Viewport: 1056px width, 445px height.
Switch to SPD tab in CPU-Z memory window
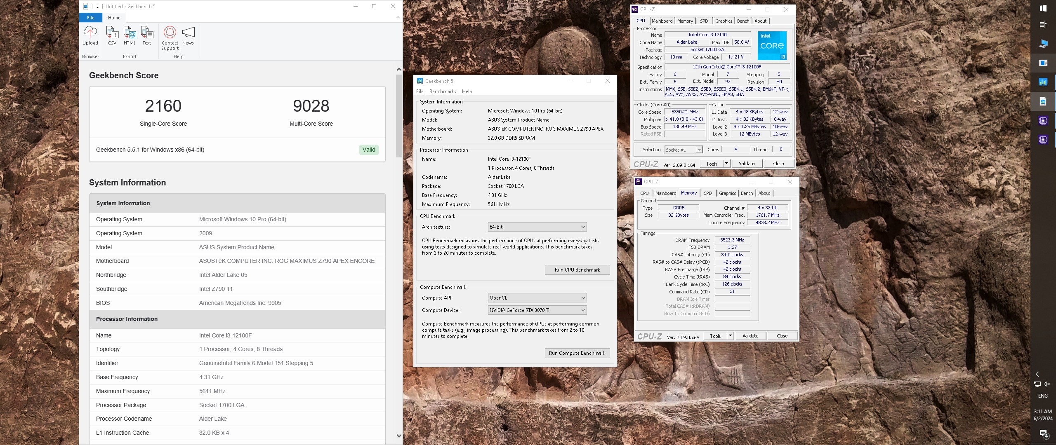pyautogui.click(x=708, y=193)
